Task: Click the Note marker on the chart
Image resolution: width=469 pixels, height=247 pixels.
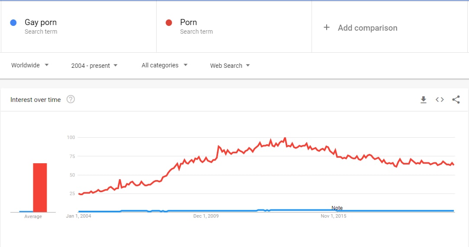Action: (x=337, y=208)
